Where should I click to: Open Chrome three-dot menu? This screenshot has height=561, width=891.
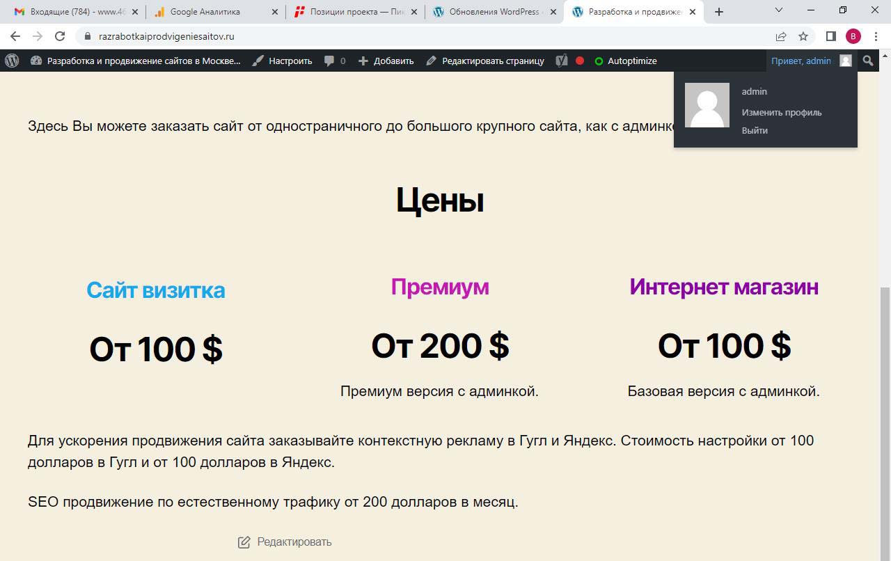click(876, 36)
